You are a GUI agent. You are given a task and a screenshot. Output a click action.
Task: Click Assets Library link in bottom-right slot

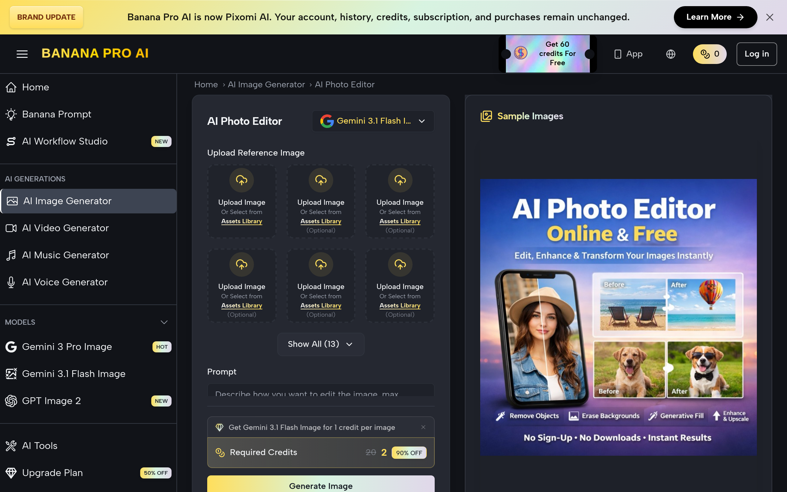(400, 306)
